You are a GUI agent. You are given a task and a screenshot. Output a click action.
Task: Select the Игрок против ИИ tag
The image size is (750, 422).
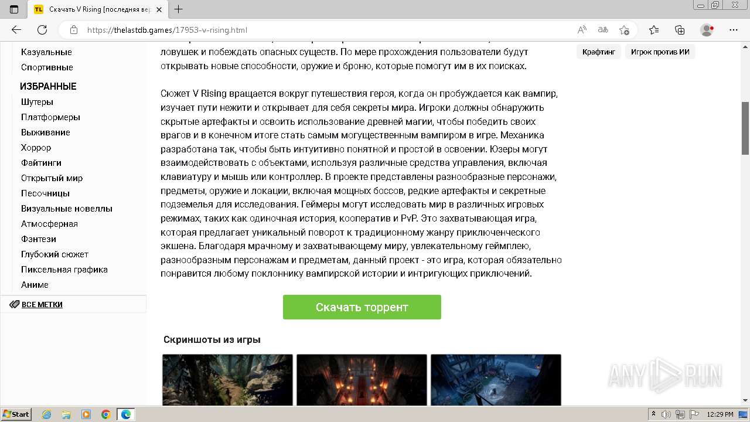pos(660,52)
